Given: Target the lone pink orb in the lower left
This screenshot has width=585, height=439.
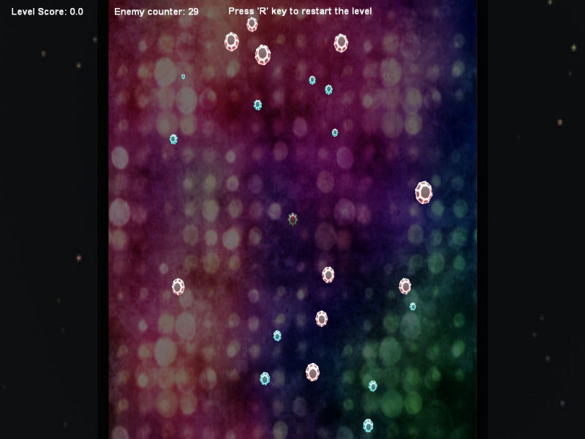Looking at the screenshot, I should 178,287.
